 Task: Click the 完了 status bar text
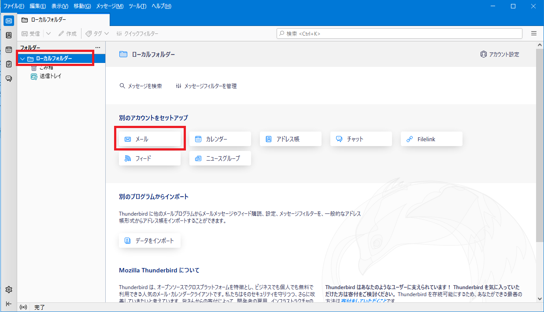click(40, 307)
